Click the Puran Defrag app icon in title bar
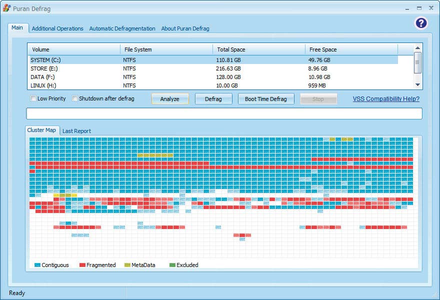Image resolution: width=440 pixels, height=300 pixels. tap(6, 8)
